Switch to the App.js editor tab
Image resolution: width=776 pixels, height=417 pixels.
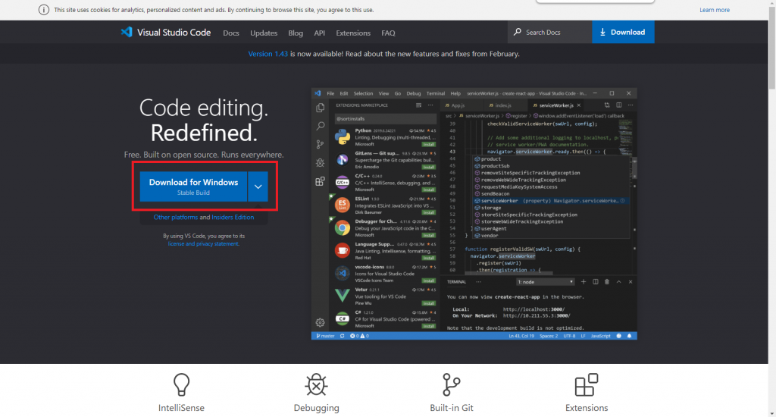pyautogui.click(x=455, y=105)
